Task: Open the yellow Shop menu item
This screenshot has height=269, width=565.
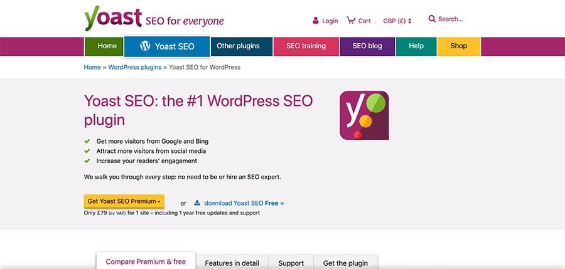Action: (x=459, y=46)
